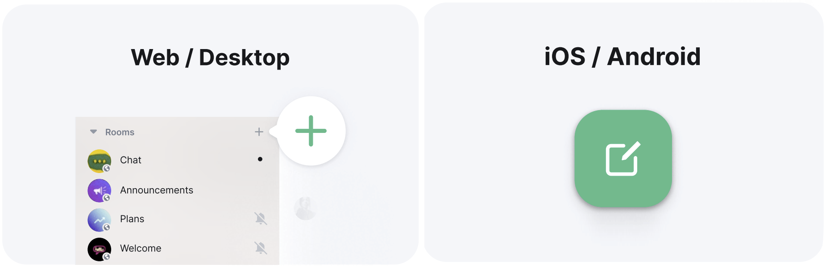
Task: Tap the green compose button
Action: click(623, 159)
